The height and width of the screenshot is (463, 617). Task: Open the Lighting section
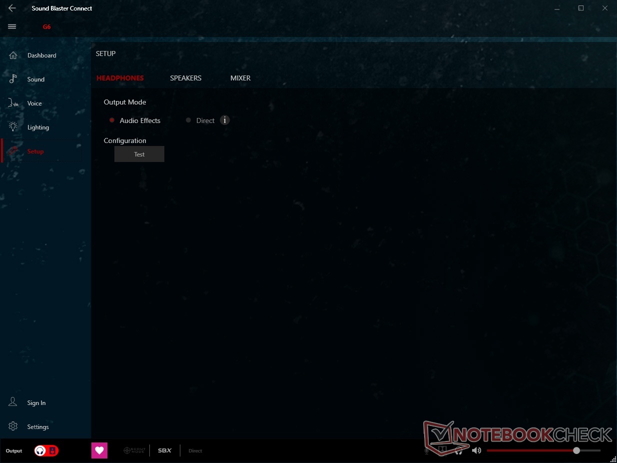[38, 127]
